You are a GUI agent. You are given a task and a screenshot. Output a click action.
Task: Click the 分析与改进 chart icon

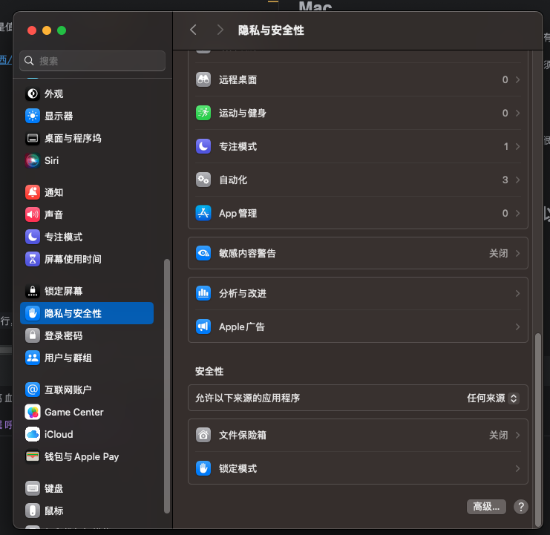[x=203, y=293]
